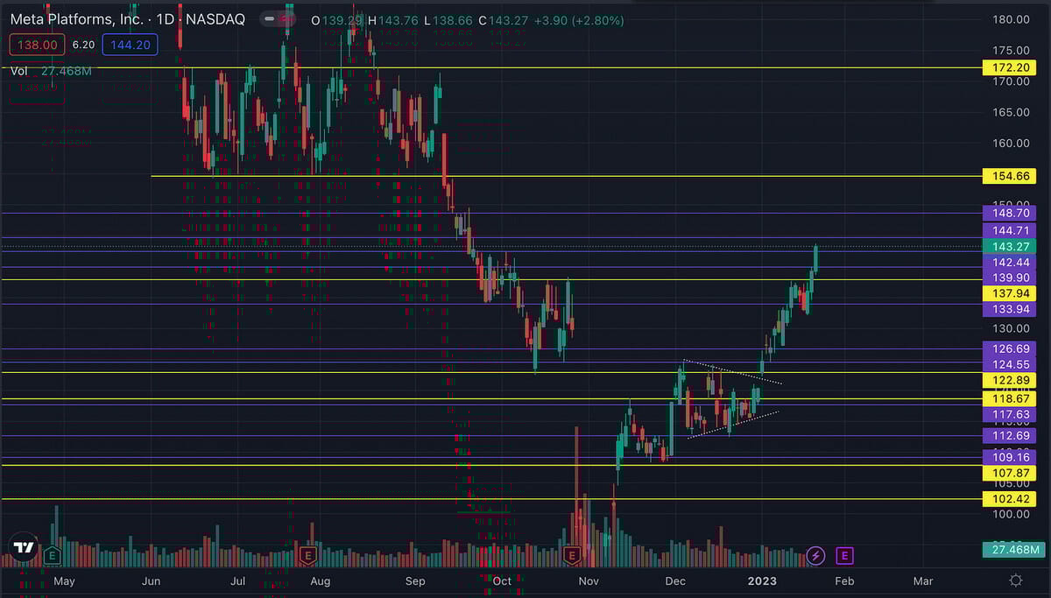Click the Feb label on time axis
Image resolution: width=1051 pixels, height=598 pixels.
[843, 580]
